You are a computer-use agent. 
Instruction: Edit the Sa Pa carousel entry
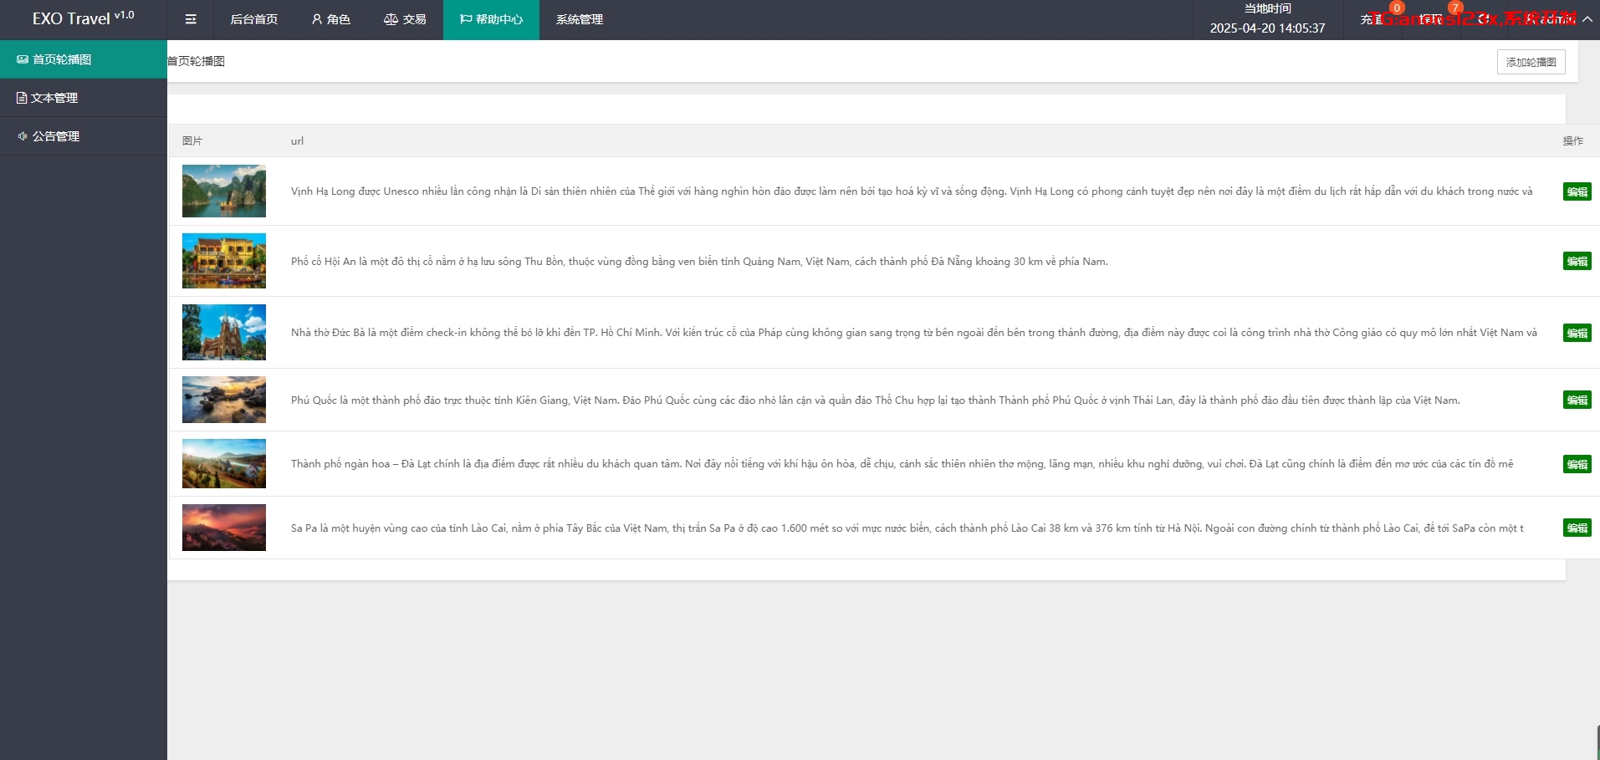(x=1577, y=528)
